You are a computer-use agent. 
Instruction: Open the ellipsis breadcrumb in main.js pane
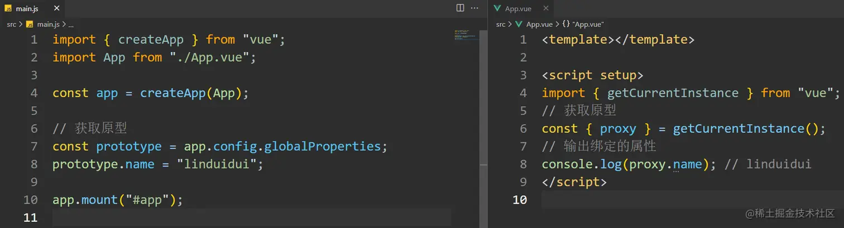[71, 24]
